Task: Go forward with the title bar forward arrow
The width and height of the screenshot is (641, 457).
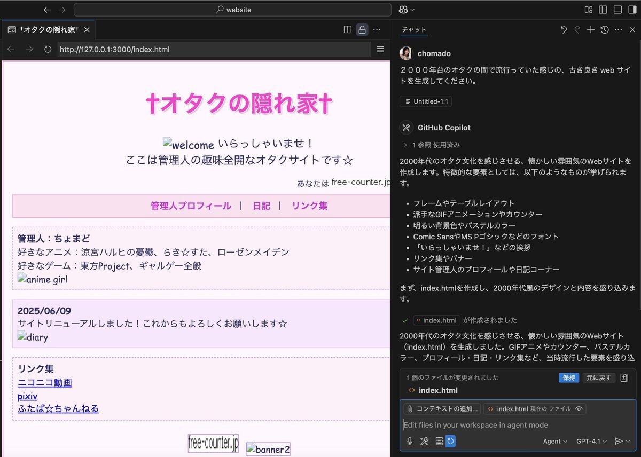Action: coord(62,10)
